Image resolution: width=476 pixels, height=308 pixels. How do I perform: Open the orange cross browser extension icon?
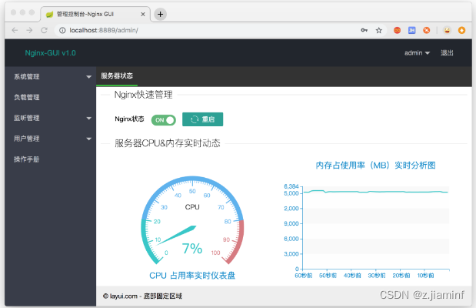[x=427, y=30]
